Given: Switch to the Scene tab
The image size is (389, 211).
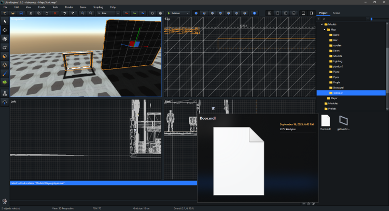Looking at the screenshot, I should pyautogui.click(x=336, y=12).
